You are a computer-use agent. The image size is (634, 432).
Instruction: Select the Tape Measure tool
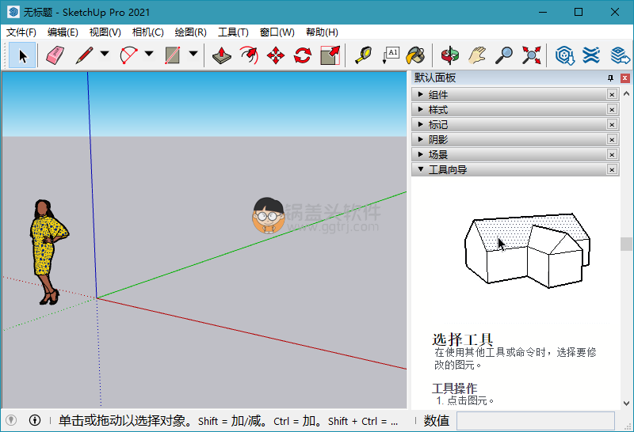tap(364, 55)
